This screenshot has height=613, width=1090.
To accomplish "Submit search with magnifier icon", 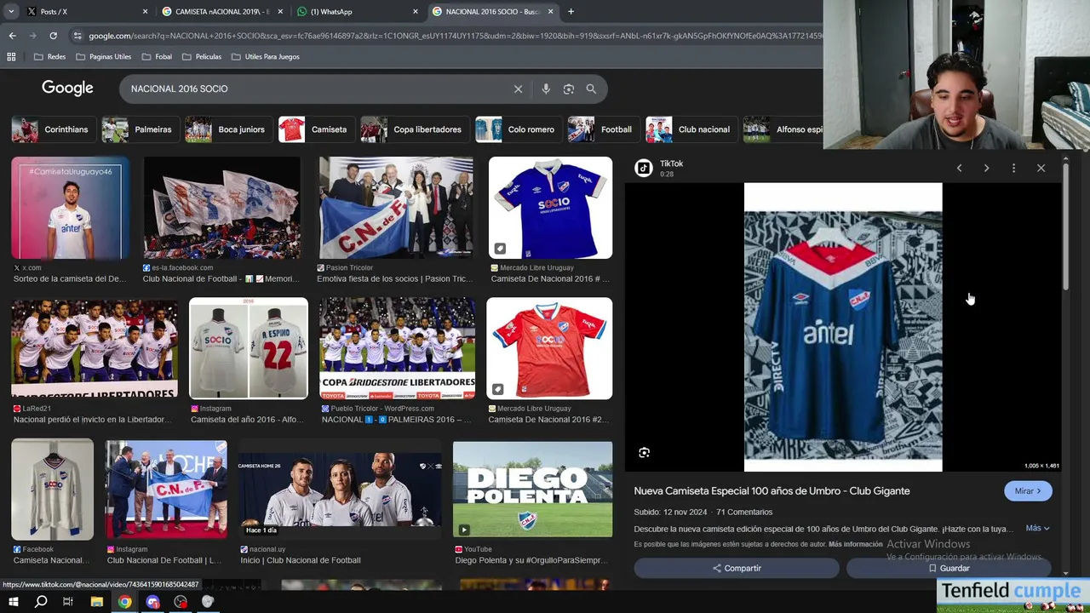I will pos(591,89).
